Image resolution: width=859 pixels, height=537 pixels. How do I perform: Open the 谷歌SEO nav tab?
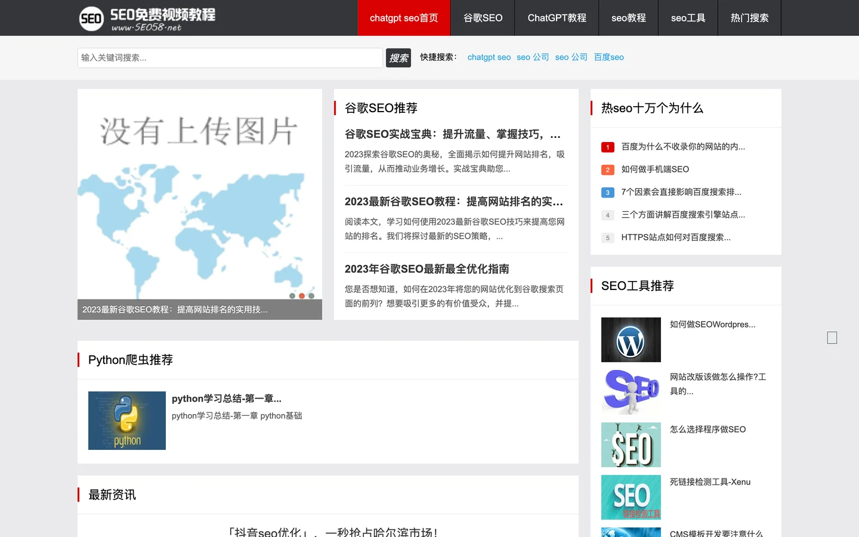coord(483,18)
